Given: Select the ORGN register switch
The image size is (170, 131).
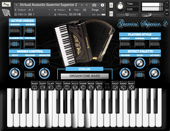Looking at the screenshot, I should click(x=67, y=86).
